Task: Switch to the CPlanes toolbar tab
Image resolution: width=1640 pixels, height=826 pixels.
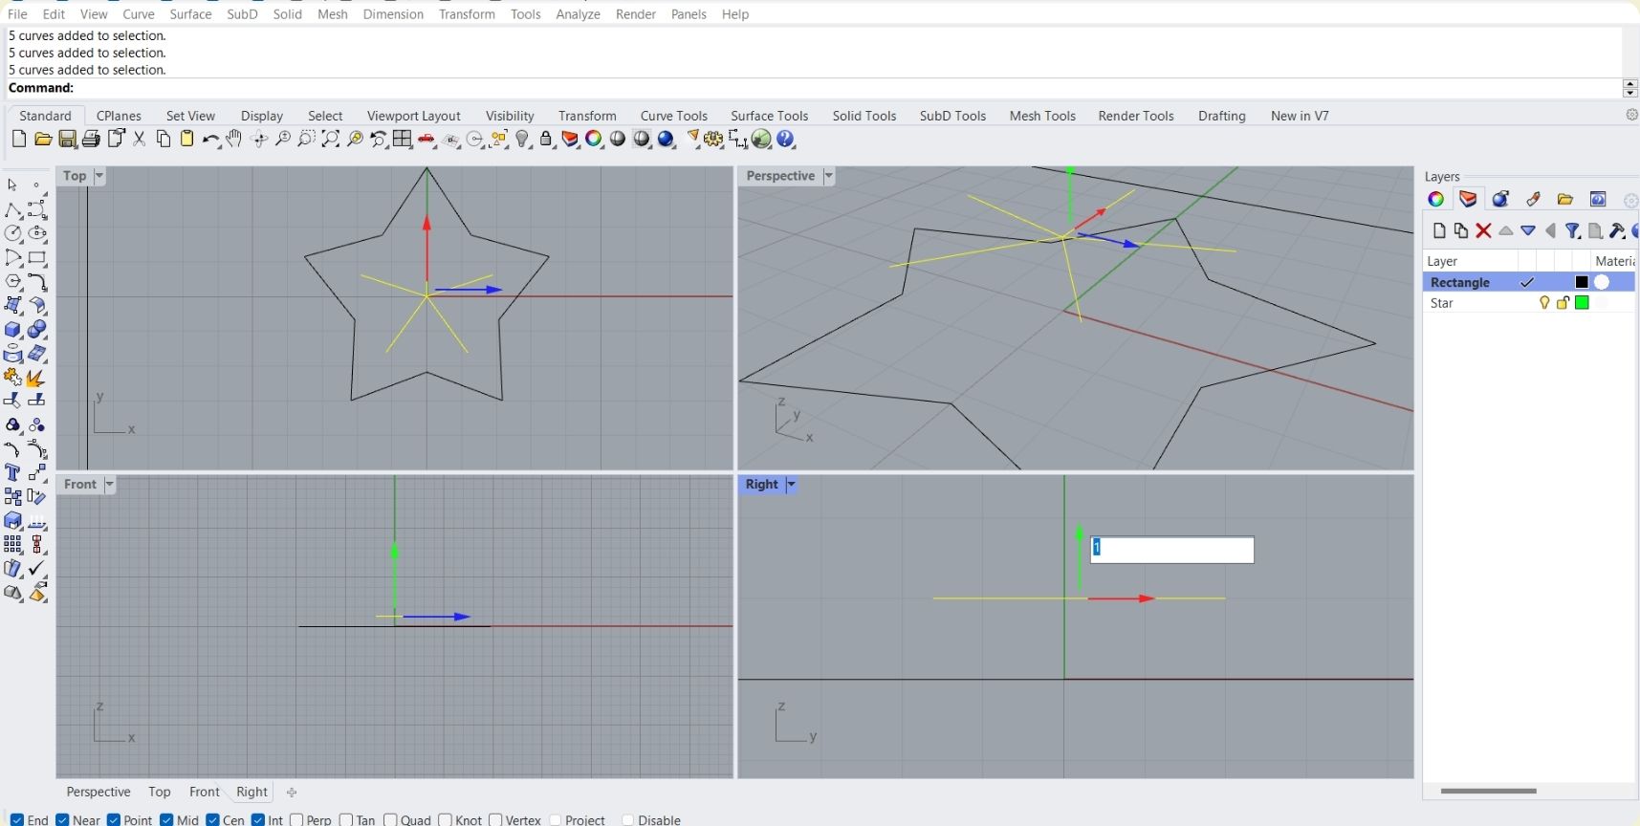Action: click(x=119, y=116)
